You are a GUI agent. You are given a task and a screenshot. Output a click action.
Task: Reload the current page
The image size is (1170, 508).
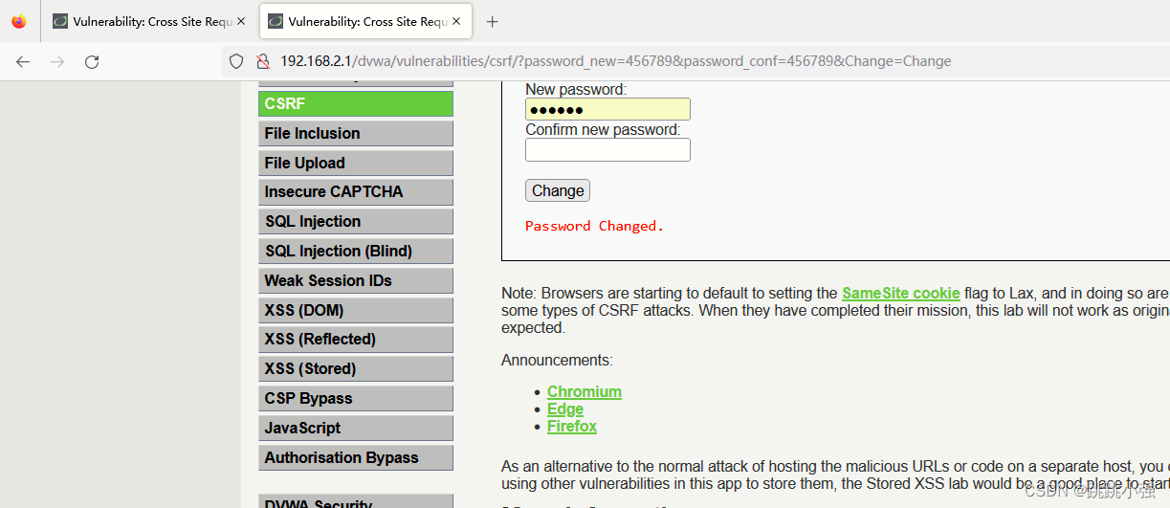pyautogui.click(x=92, y=61)
